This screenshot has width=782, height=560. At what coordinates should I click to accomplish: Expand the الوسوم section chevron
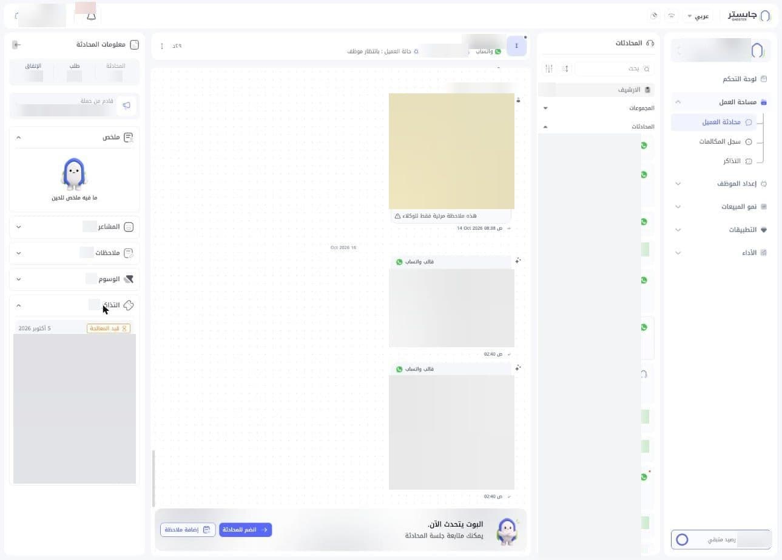click(19, 279)
